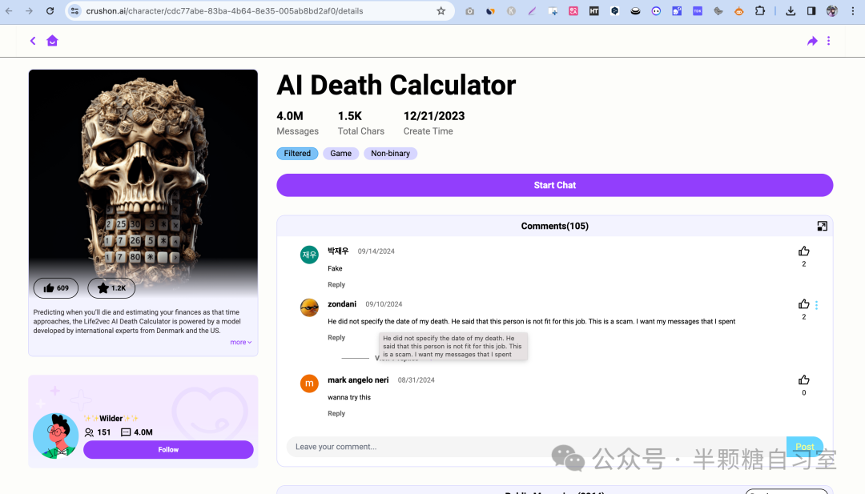Click the 4.0M Messages stat
The image size is (865, 494).
coord(297,123)
